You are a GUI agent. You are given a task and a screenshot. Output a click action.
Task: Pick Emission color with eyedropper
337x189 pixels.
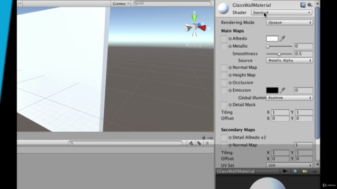coord(282,90)
